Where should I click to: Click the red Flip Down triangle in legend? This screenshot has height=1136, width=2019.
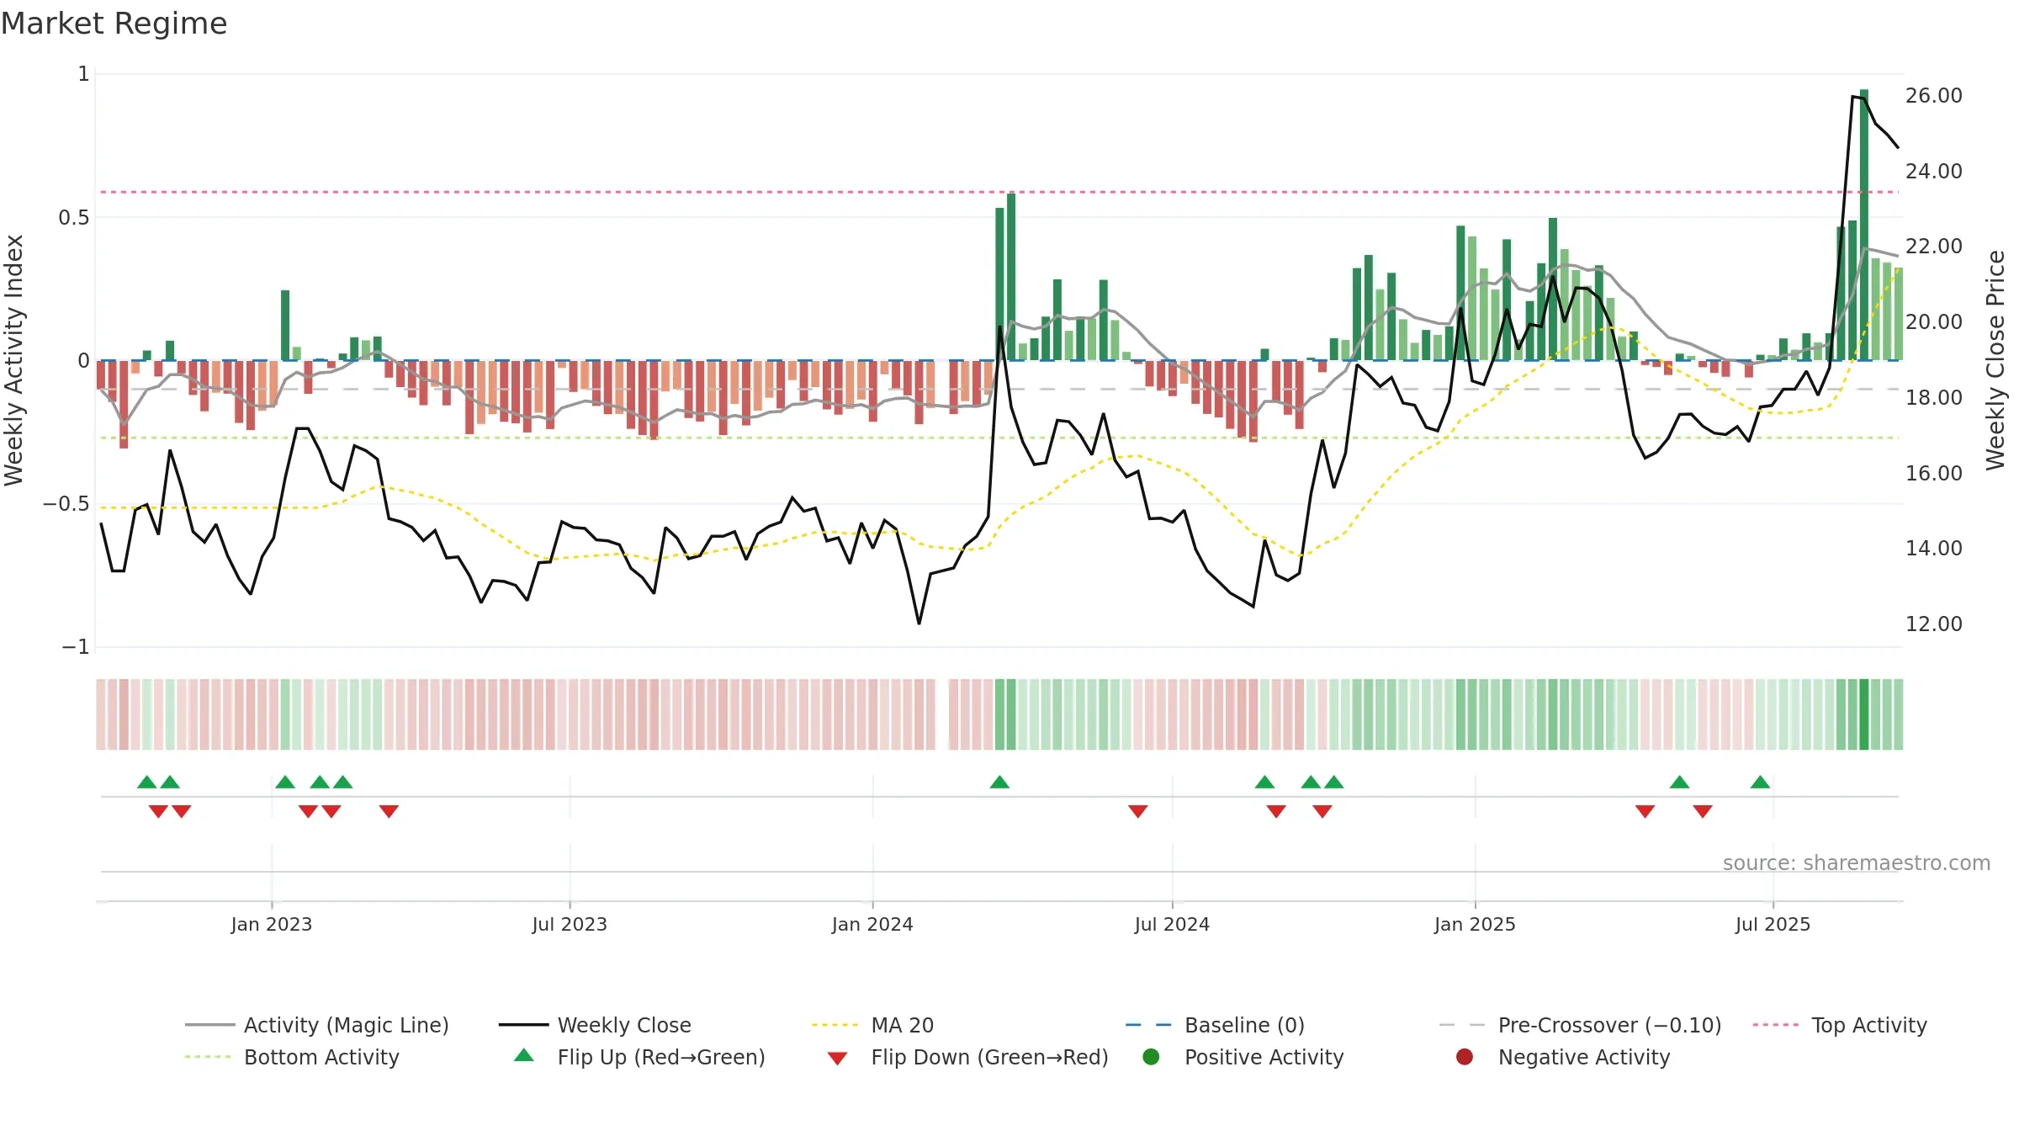[837, 1058]
